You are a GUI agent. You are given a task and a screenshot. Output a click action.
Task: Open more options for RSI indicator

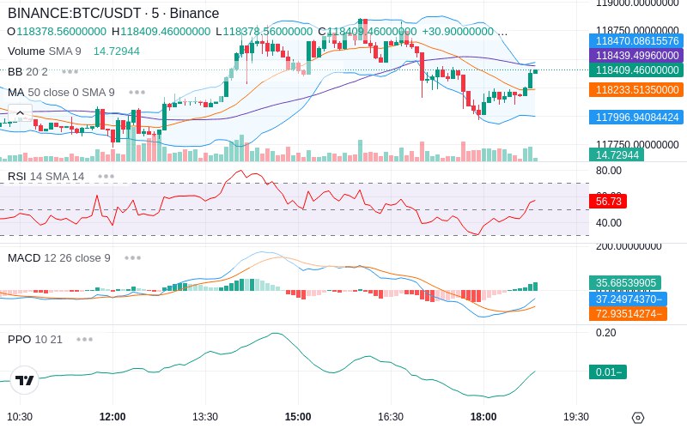(106, 177)
